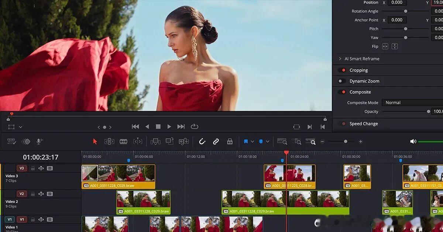Click the Flip vertical icon
This screenshot has height=232, width=443.
[395, 46]
